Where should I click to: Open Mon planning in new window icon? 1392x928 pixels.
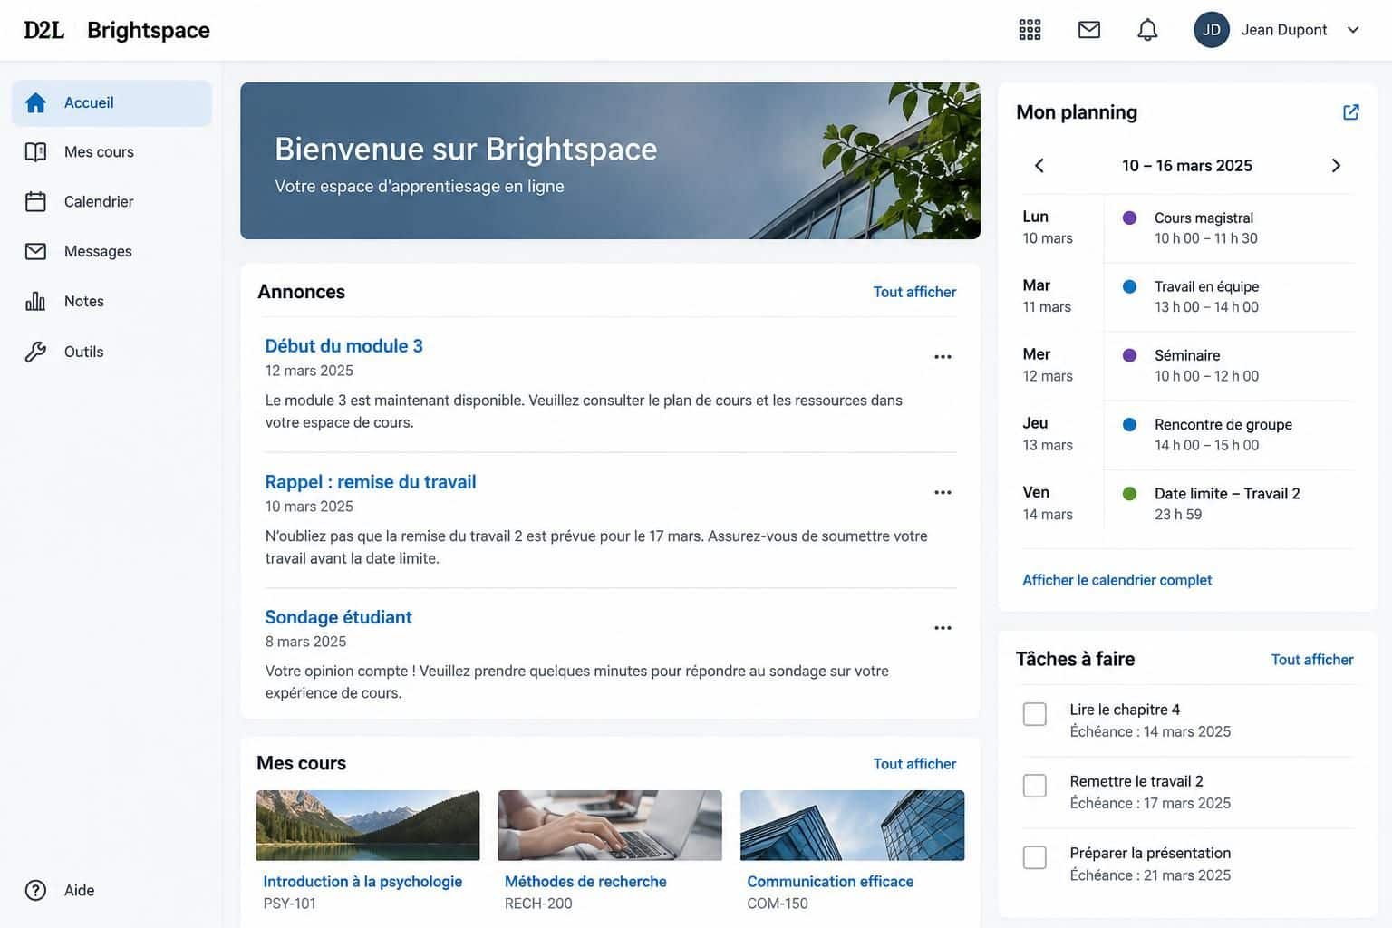point(1350,111)
